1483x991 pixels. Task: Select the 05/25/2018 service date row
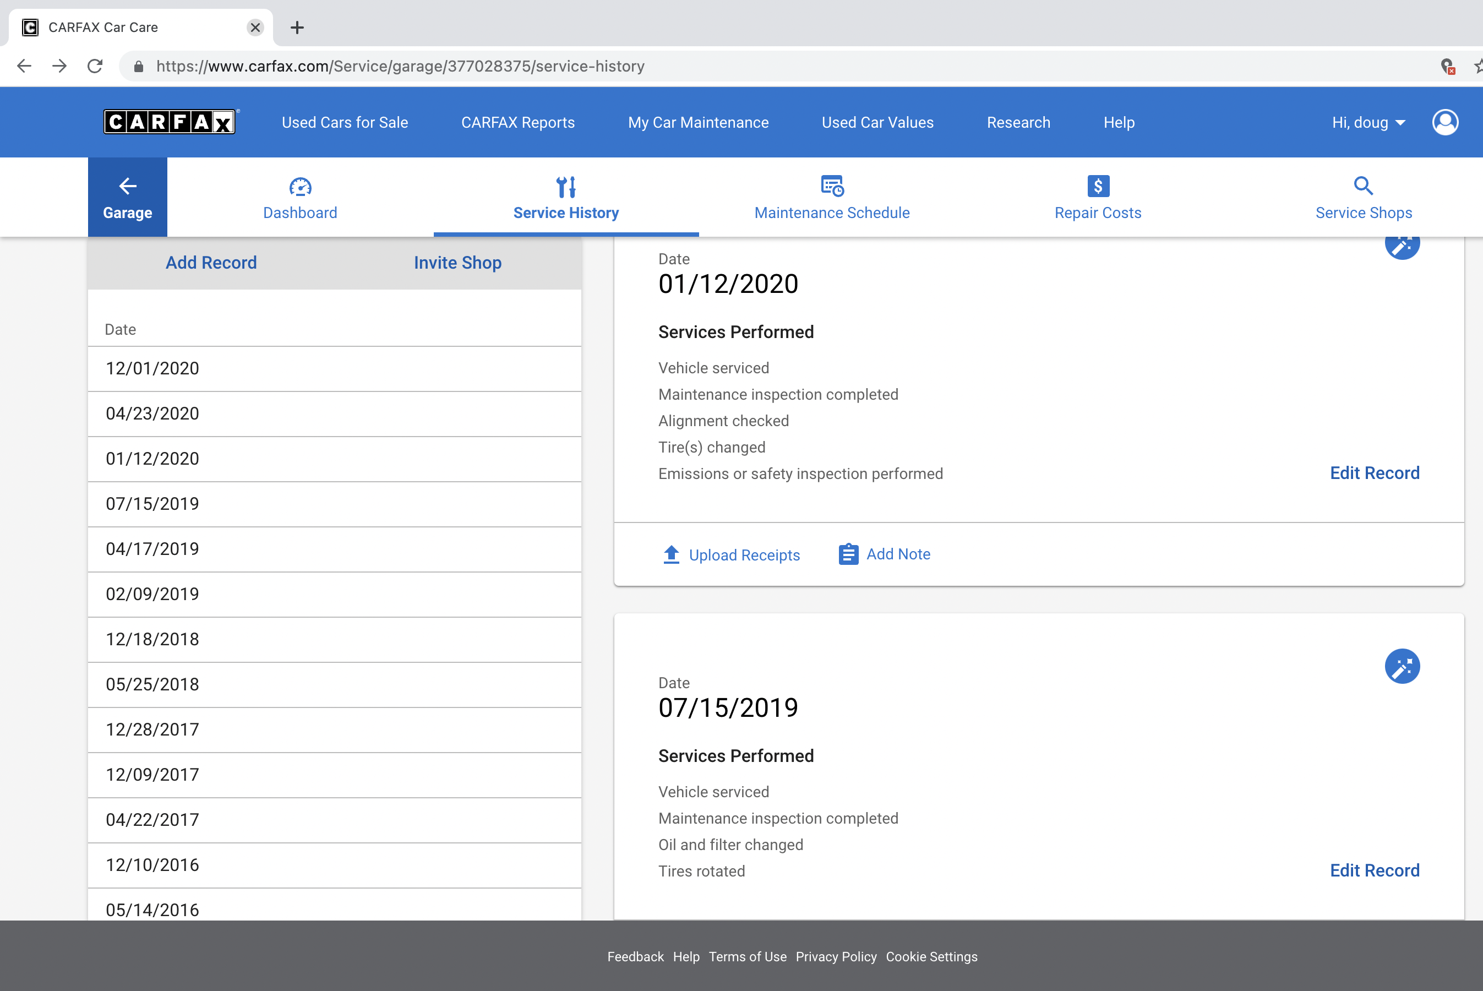point(334,684)
